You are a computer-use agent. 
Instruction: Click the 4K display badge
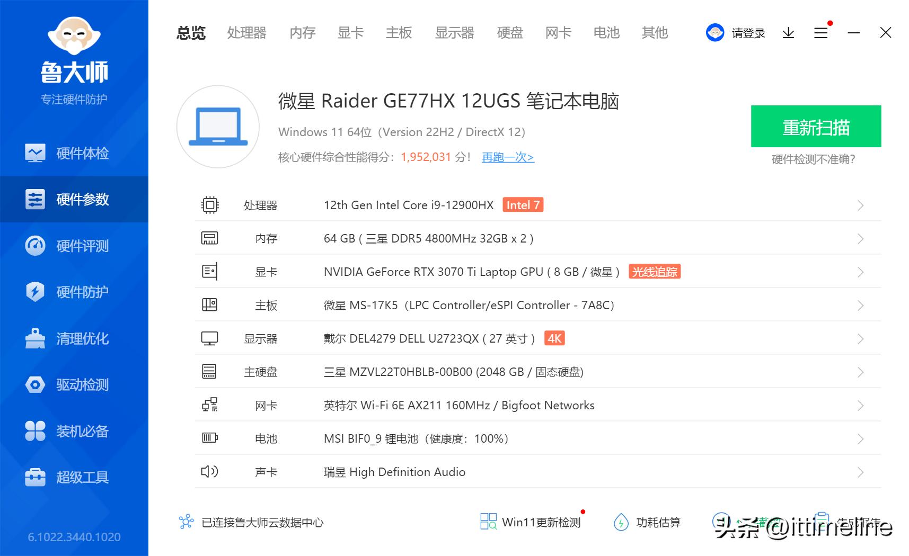pos(554,338)
